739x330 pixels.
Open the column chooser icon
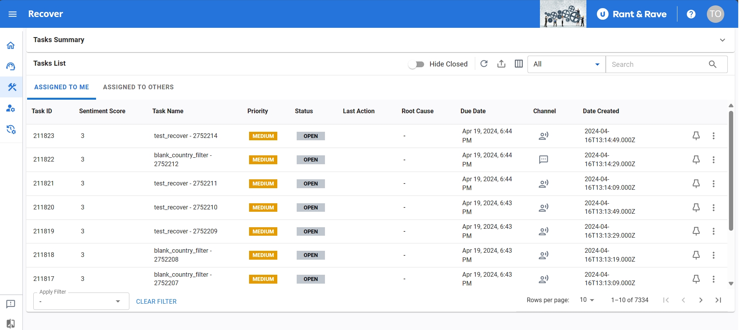tap(519, 64)
